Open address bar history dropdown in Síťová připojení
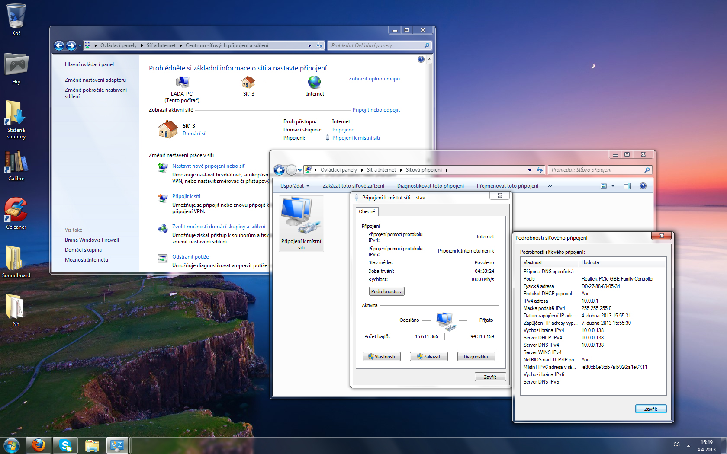The image size is (727, 454). (x=529, y=170)
